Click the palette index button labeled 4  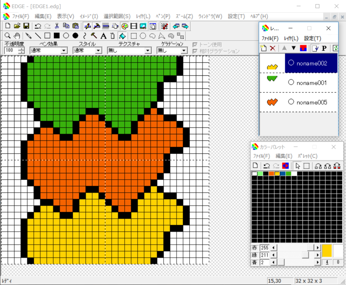pyautogui.click(x=327, y=262)
